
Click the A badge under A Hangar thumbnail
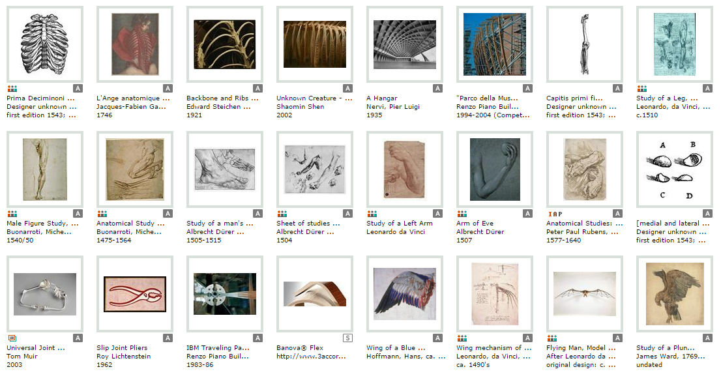click(x=438, y=89)
